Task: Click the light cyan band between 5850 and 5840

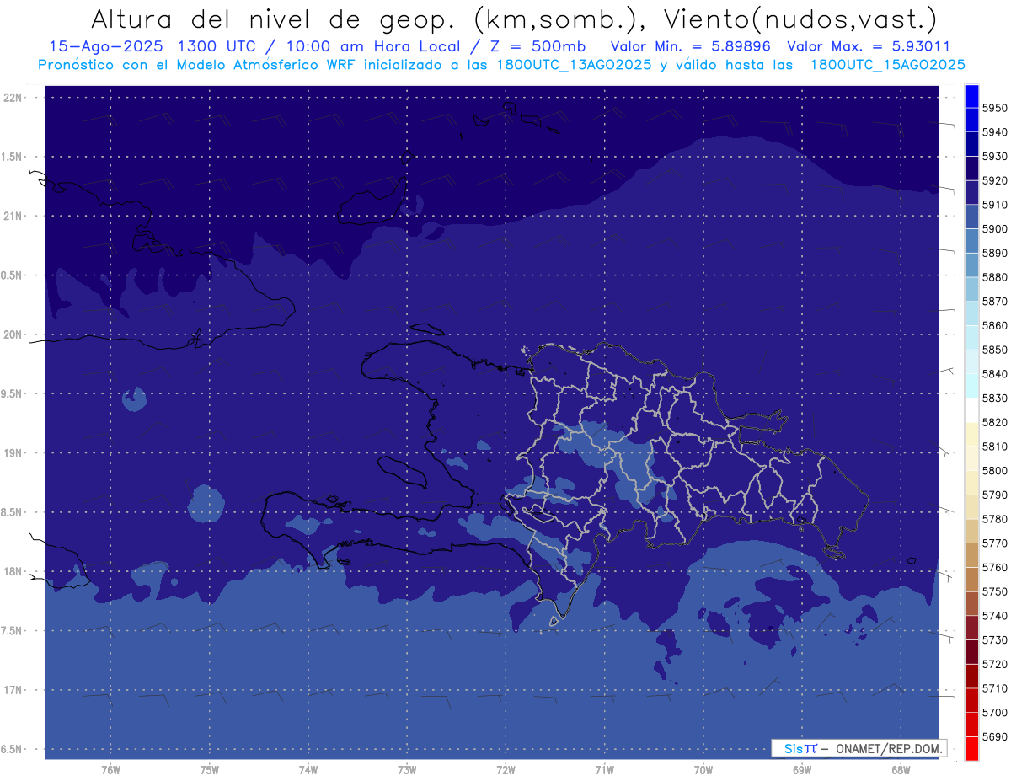Action: pos(971,361)
